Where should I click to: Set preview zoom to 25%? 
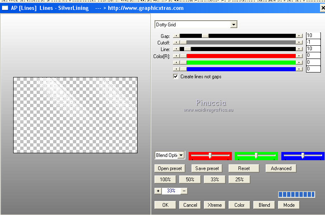point(239,179)
